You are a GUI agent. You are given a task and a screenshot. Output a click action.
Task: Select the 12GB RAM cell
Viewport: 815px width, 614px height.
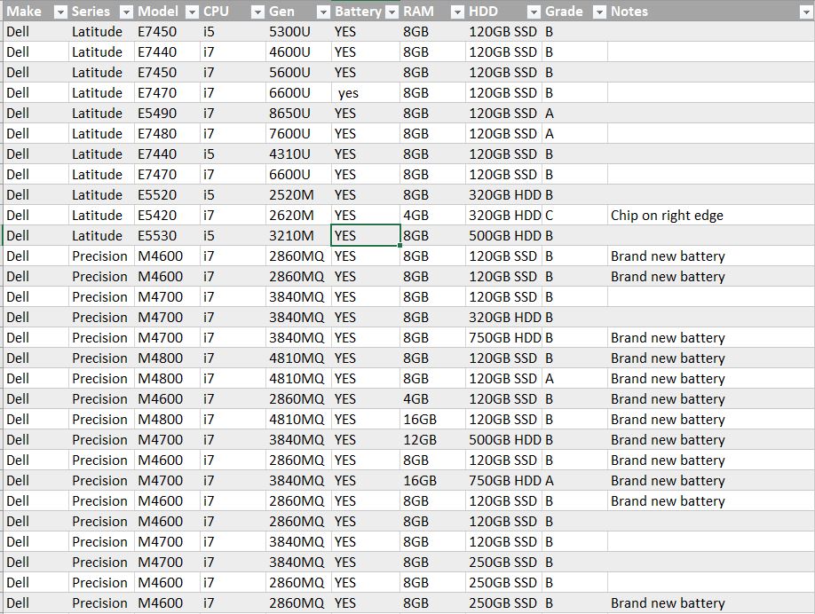point(433,439)
